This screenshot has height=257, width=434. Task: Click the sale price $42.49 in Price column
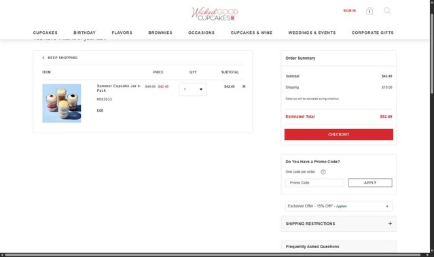pyautogui.click(x=163, y=86)
